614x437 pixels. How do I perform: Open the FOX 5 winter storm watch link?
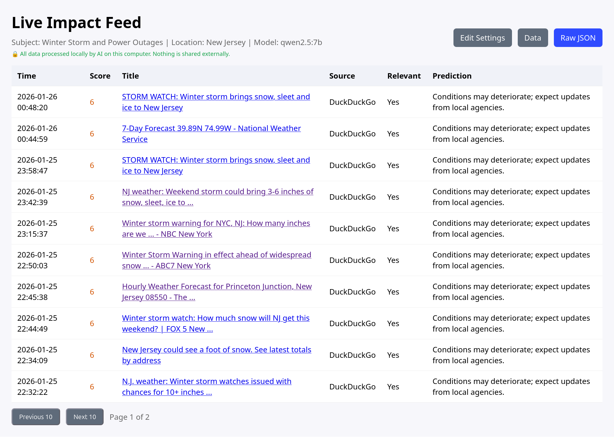click(216, 323)
